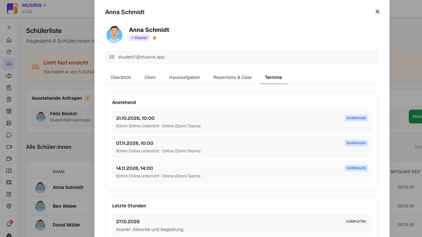Image resolution: width=422 pixels, height=237 pixels.
Task: Click Anna Schmidt's large profile avatar
Action: pos(114,35)
